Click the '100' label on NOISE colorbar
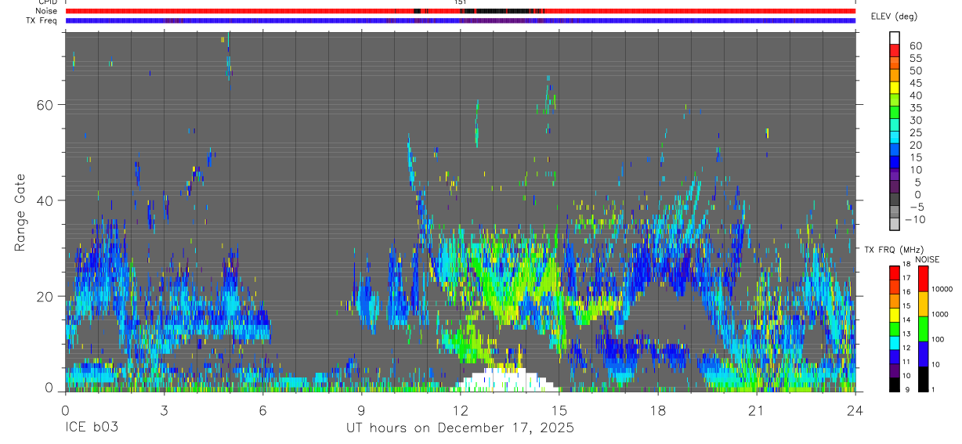Viewport: 962px width, 444px height. [939, 339]
